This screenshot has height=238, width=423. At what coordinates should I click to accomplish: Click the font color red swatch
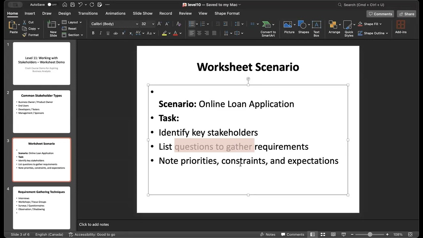click(175, 33)
